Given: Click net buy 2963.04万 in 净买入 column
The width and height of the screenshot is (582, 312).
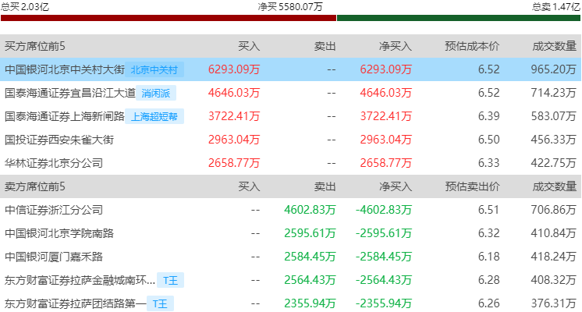Looking at the screenshot, I should [386, 140].
